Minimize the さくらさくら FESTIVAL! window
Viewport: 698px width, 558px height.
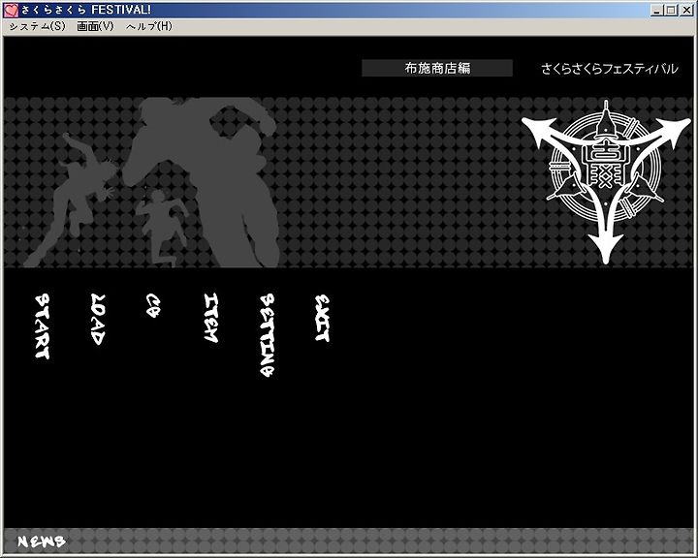click(657, 10)
